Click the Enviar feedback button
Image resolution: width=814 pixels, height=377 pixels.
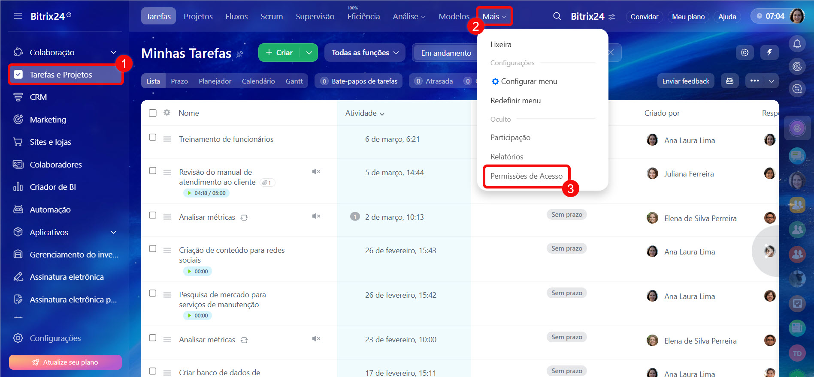685,81
